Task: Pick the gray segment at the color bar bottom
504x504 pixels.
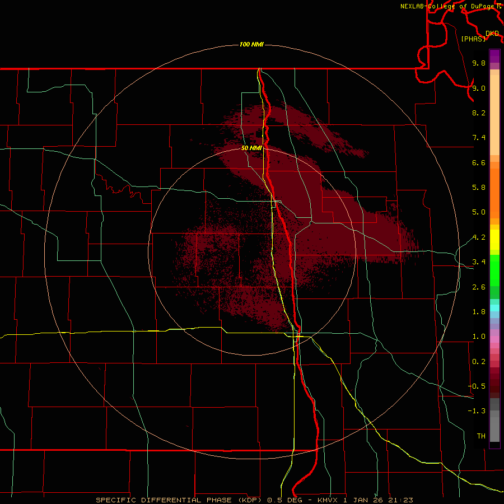Action: [494, 427]
